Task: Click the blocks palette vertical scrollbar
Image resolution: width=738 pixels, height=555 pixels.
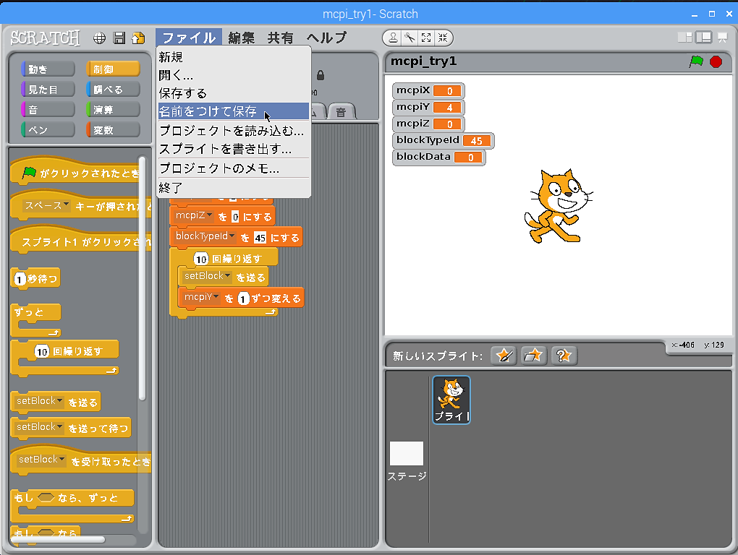Action: (x=142, y=279)
